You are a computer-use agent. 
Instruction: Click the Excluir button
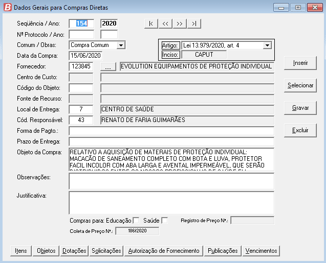pyautogui.click(x=300, y=130)
